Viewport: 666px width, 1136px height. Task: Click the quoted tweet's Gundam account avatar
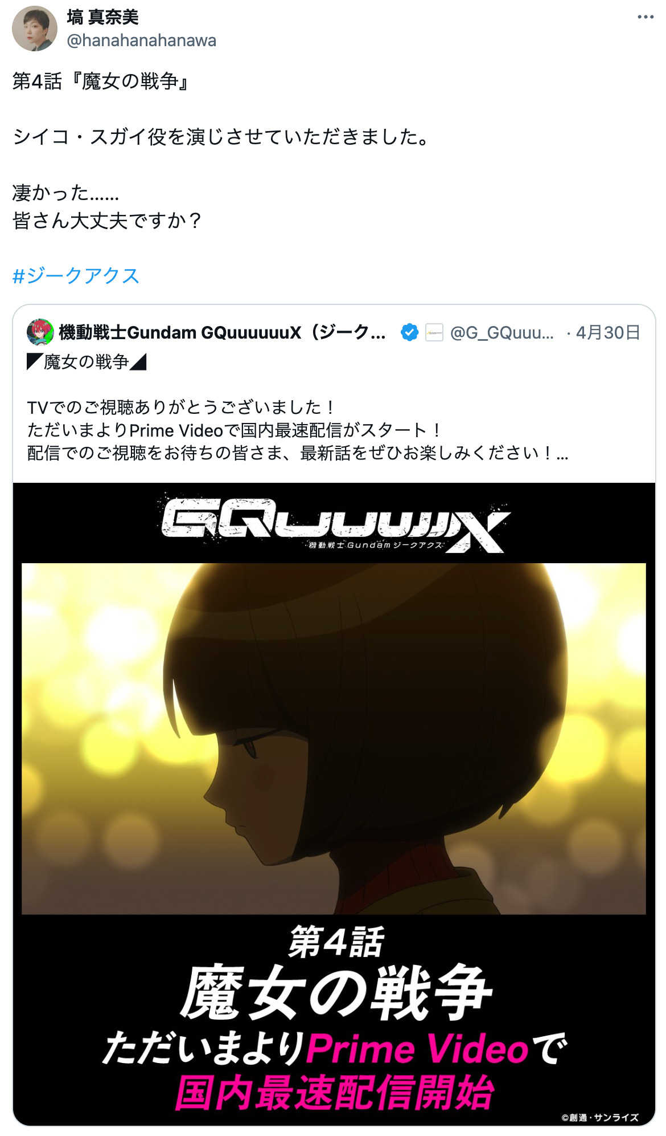(x=40, y=332)
